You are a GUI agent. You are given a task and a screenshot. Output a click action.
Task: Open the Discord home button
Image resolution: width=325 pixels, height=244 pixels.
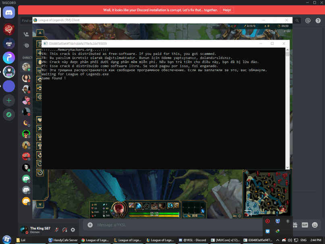point(9,13)
